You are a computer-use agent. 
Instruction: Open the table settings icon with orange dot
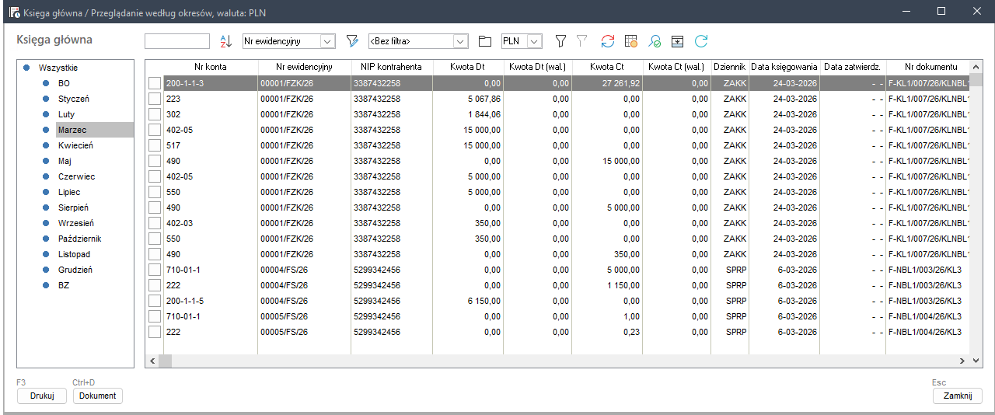631,41
